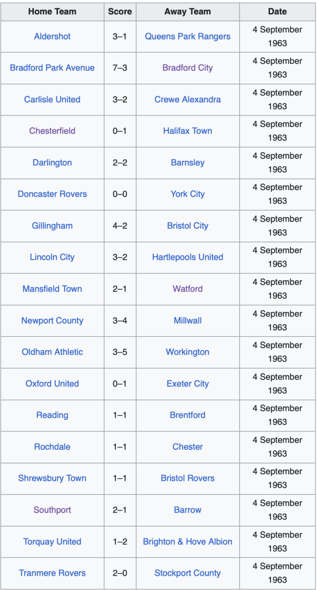Go to the Halifax Town page
317x590 pixels.
187,131
